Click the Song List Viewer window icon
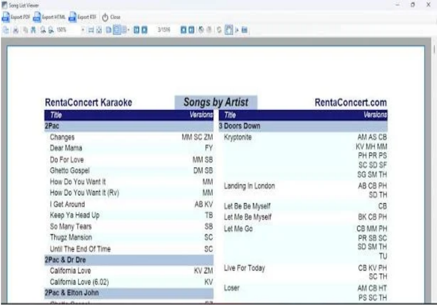Screen dimensions: 437x305 (x=5, y=5)
